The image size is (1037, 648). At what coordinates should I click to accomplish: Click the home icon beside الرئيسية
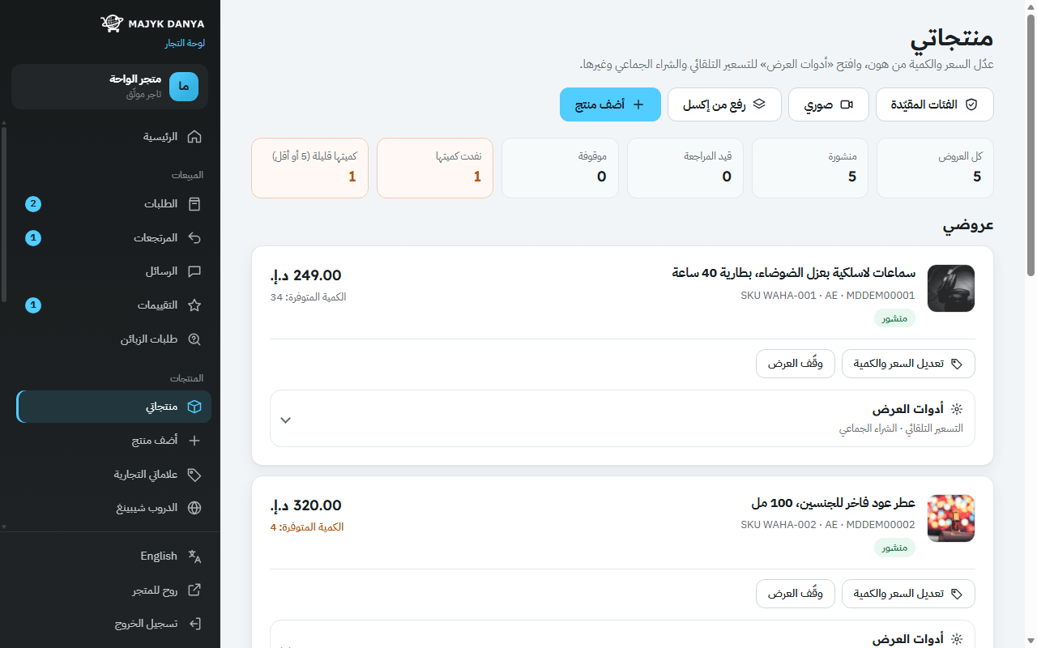coord(194,137)
